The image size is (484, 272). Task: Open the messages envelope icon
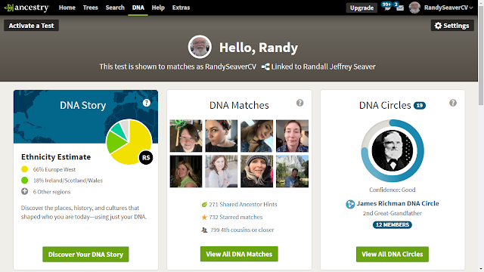point(399,7)
